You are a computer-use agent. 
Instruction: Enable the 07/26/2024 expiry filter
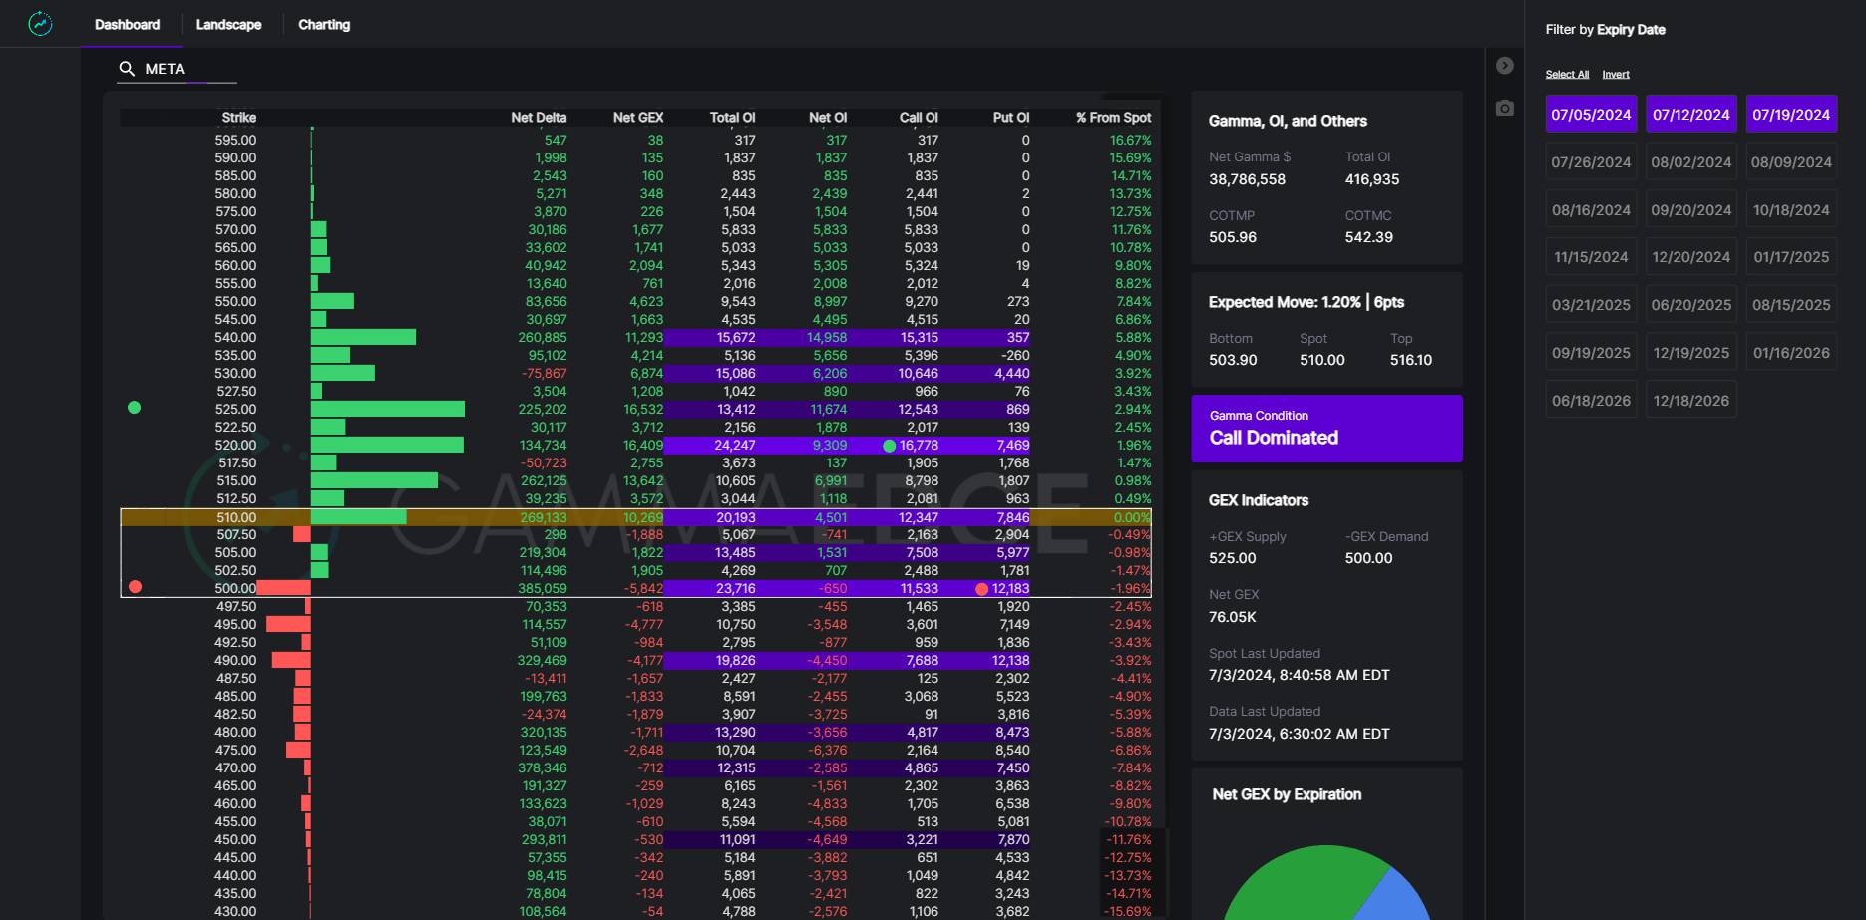pos(1591,161)
